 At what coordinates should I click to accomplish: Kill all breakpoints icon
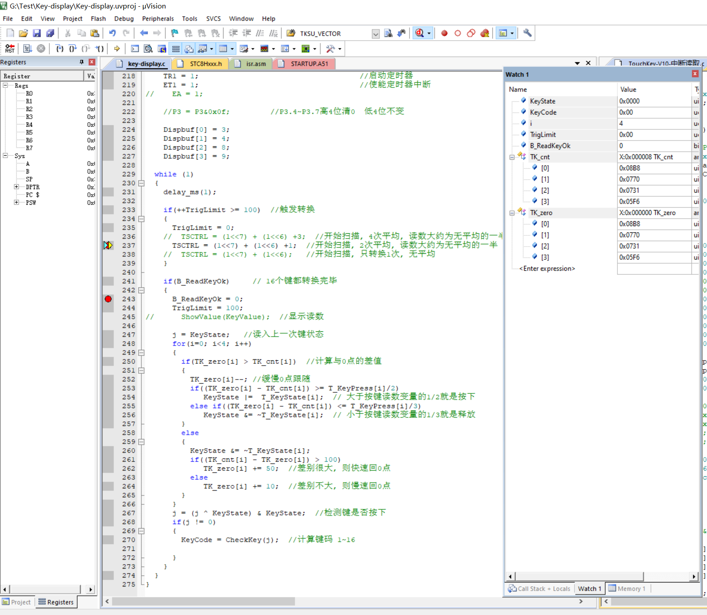(x=484, y=33)
